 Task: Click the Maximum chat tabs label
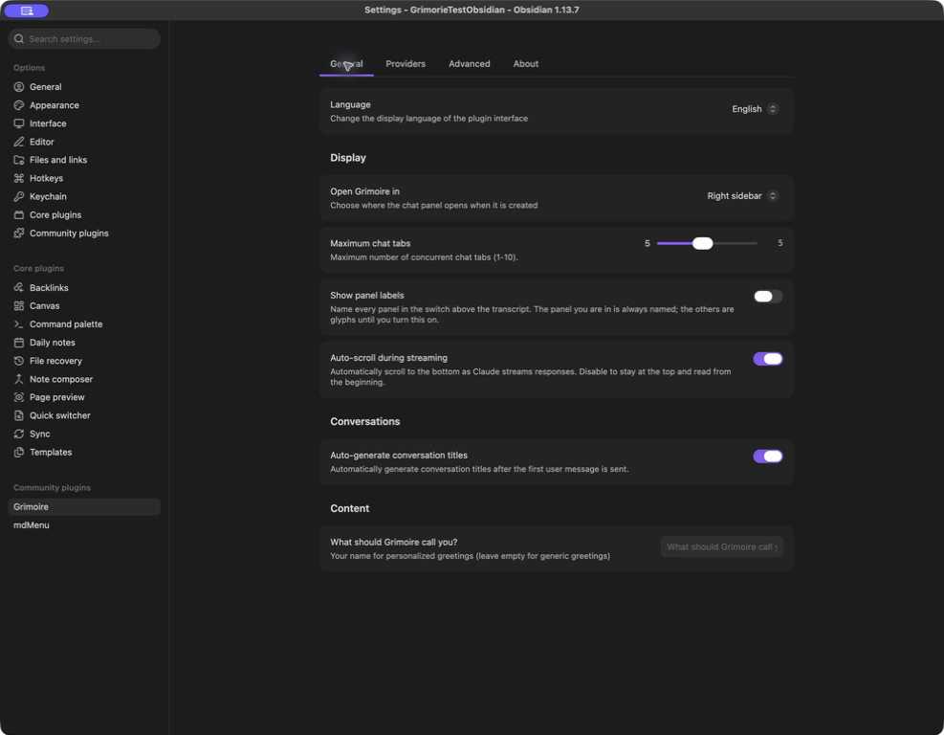370,243
